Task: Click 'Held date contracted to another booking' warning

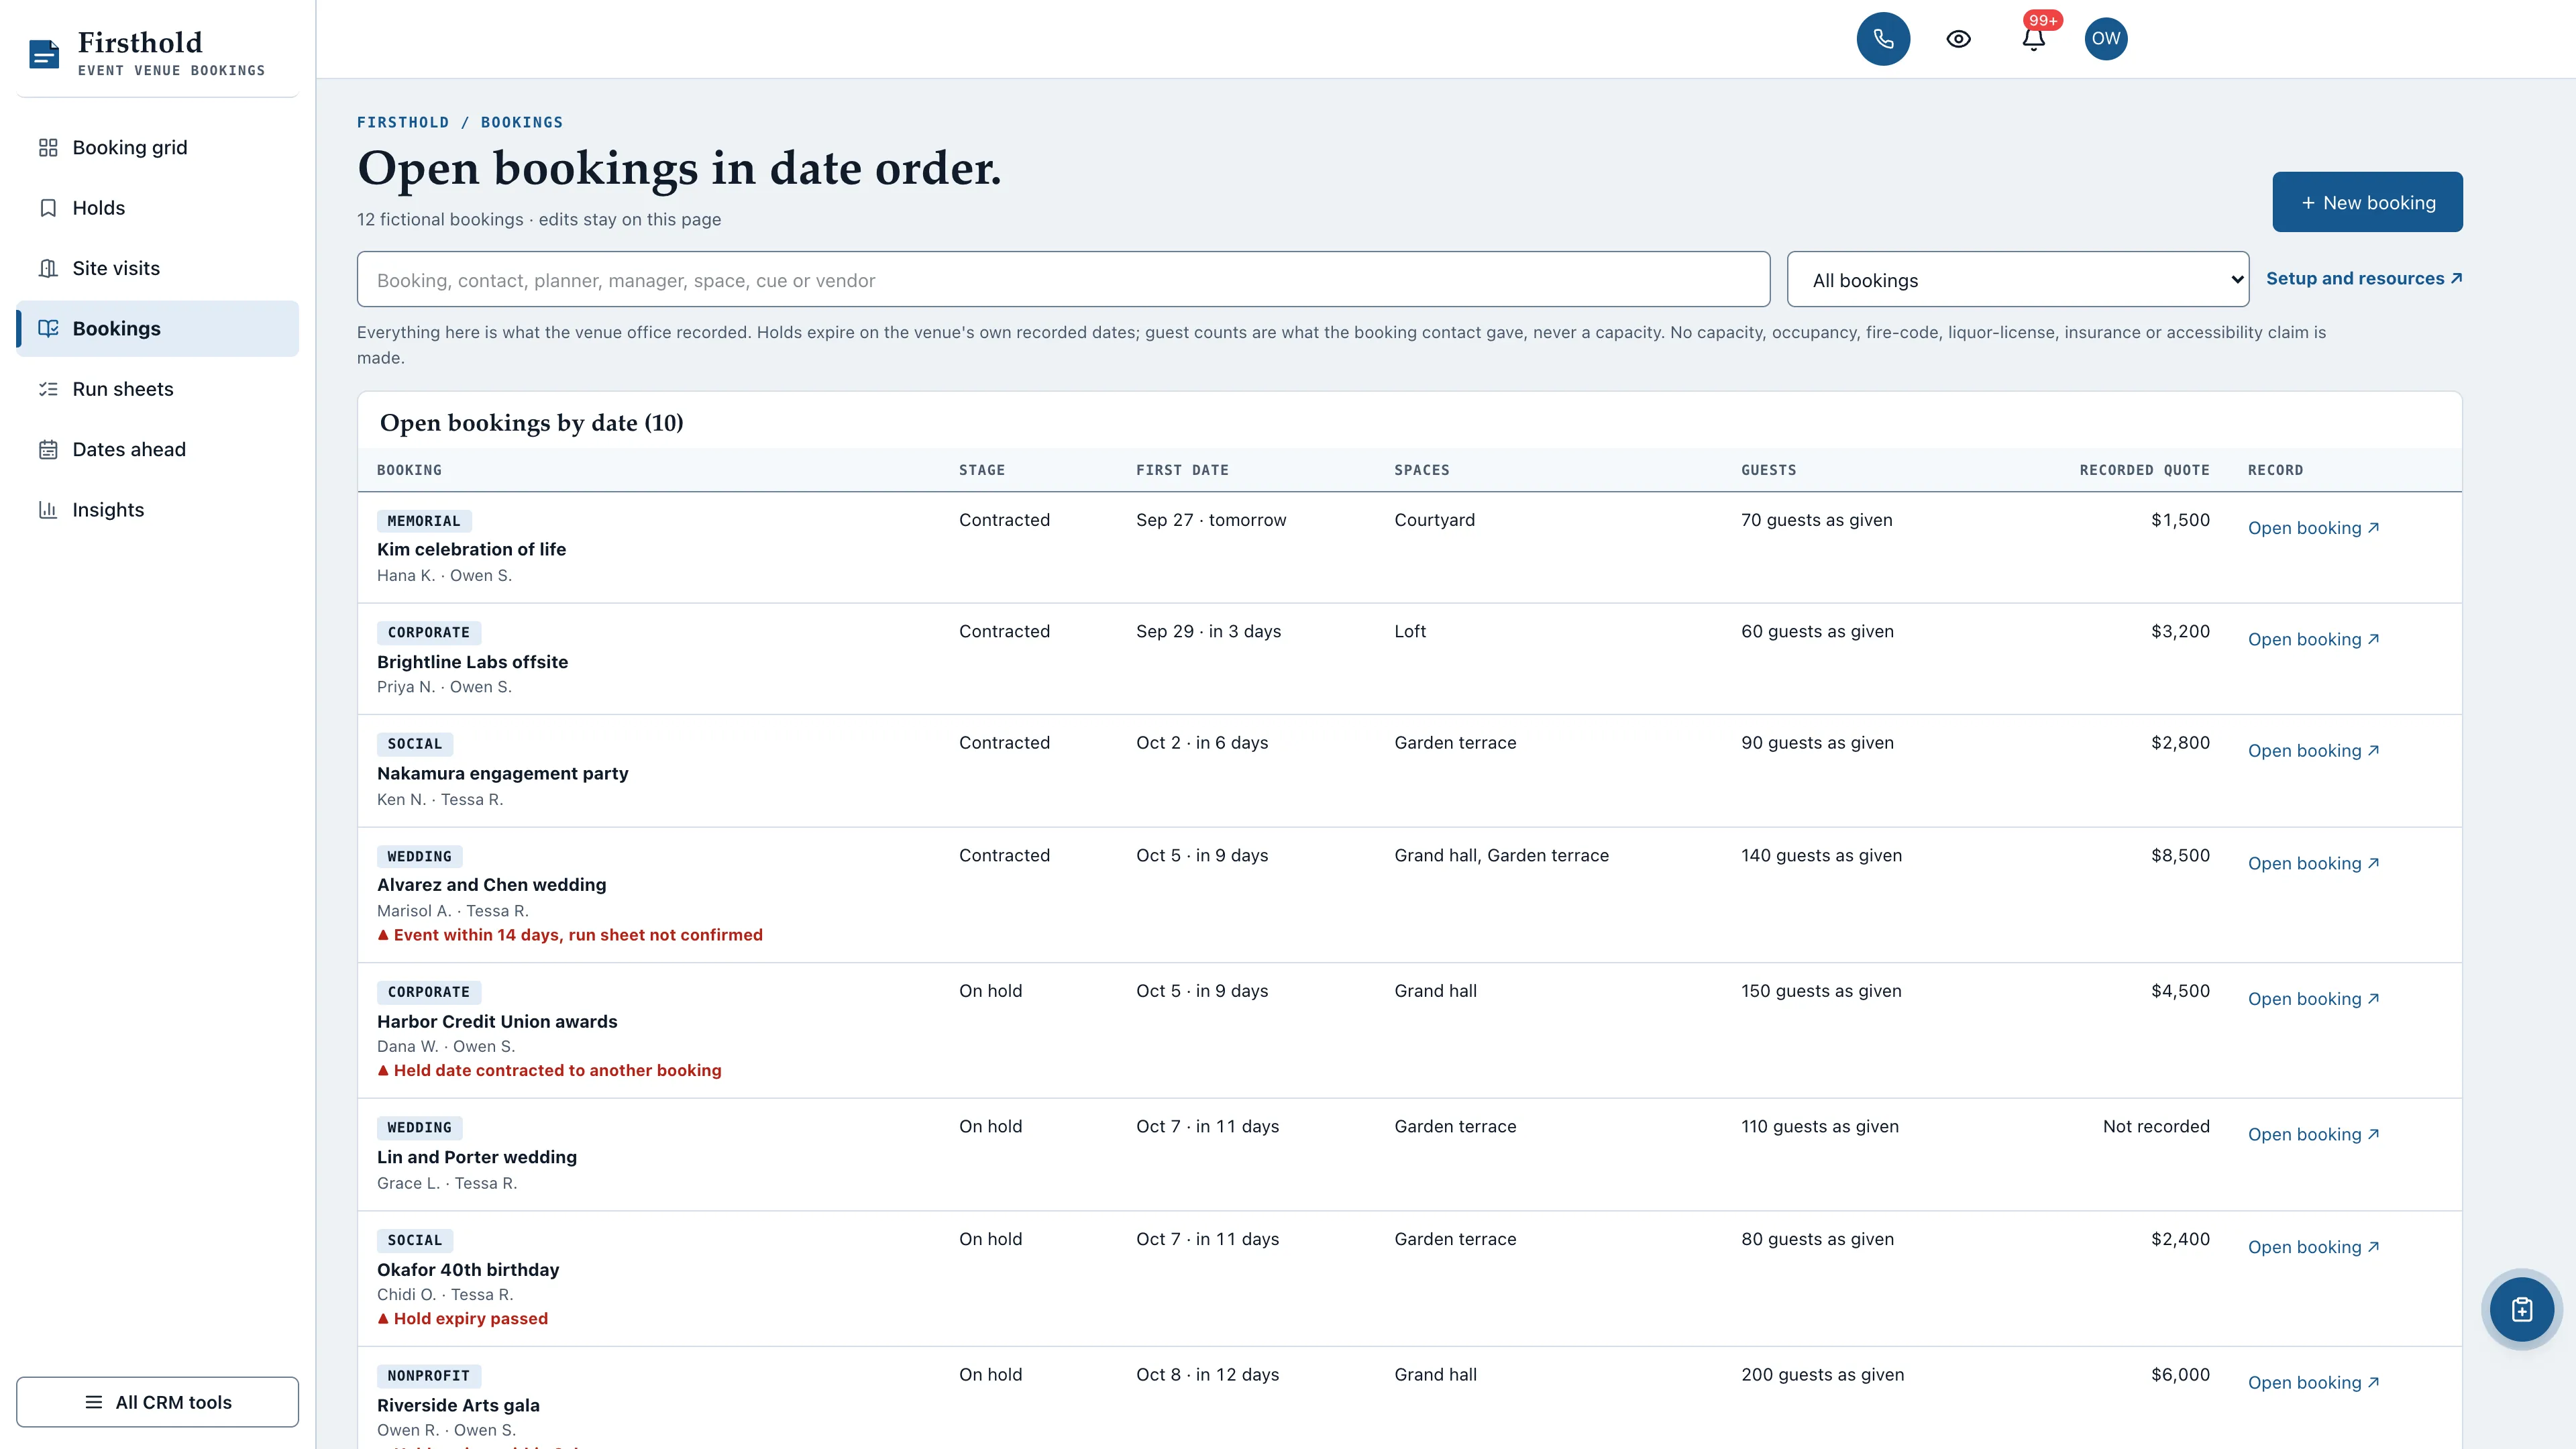Action: point(549,1071)
